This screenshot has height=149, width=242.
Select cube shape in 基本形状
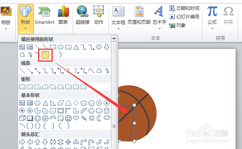(x=22, y=118)
